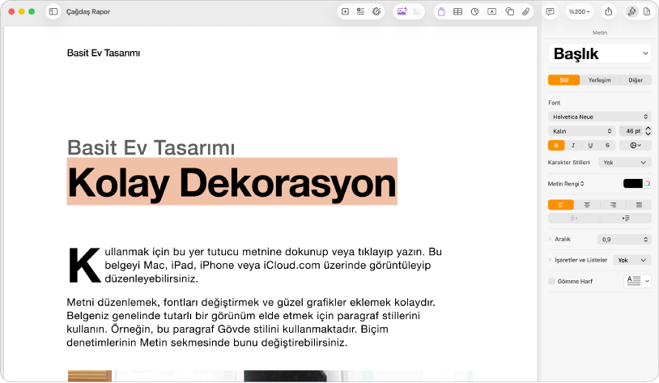
Task: Click the large drop cap K
Action: coord(84,266)
